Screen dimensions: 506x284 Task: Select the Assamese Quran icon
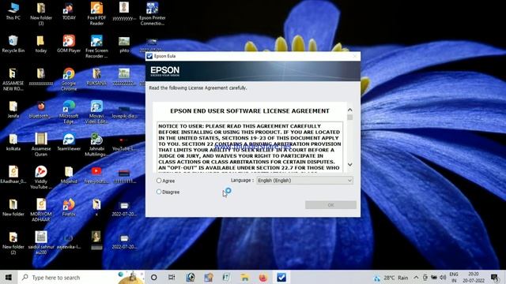[41, 145]
